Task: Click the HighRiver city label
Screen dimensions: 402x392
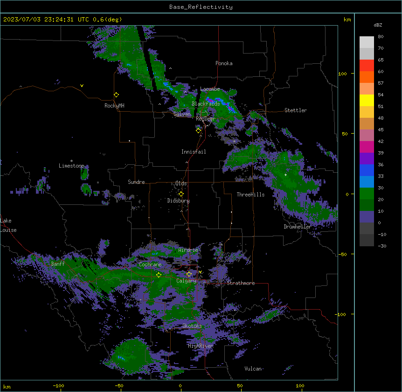Action: 201,346
